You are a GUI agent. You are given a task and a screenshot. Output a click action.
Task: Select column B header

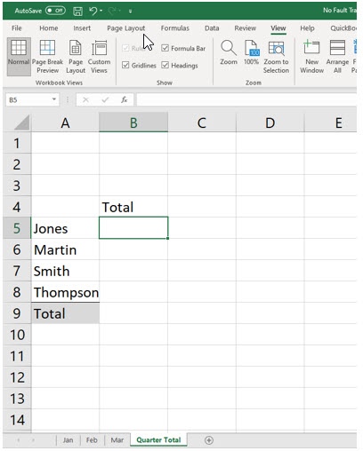tap(133, 123)
